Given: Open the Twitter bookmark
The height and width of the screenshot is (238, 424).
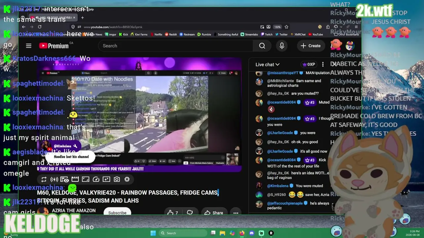Looking at the screenshot, I should (x=282, y=34).
